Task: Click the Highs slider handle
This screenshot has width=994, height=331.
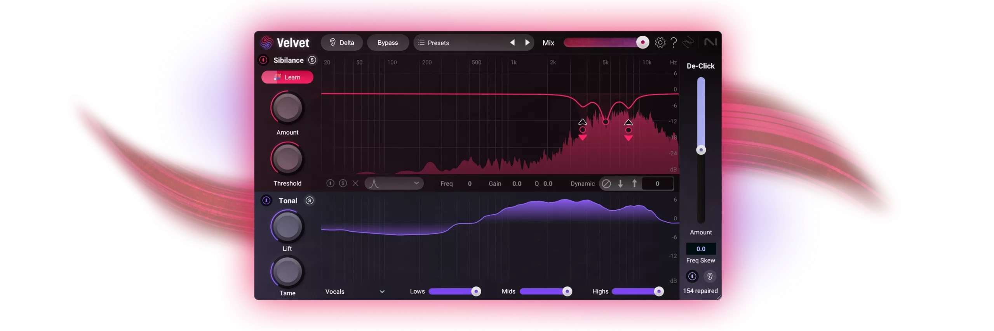Action: 658,291
